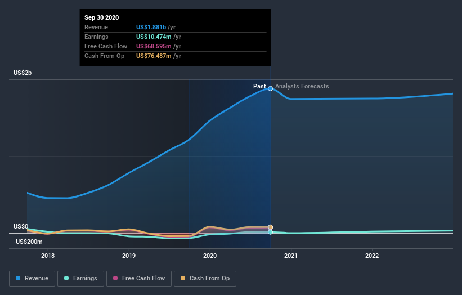The image size is (462, 295).
Task: Toggle the Free Cash Flow legend button
Action: pos(139,279)
